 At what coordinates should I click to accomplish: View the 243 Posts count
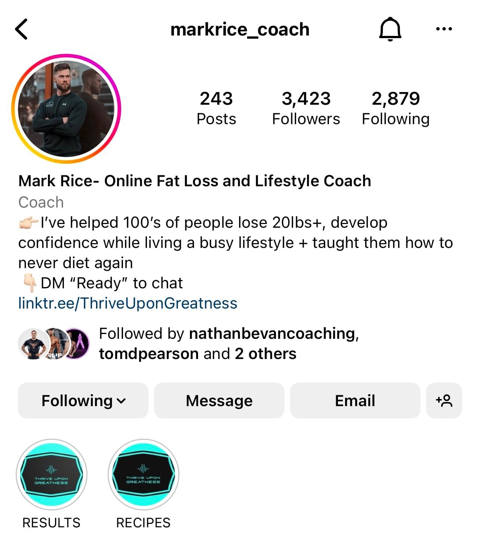(x=216, y=108)
